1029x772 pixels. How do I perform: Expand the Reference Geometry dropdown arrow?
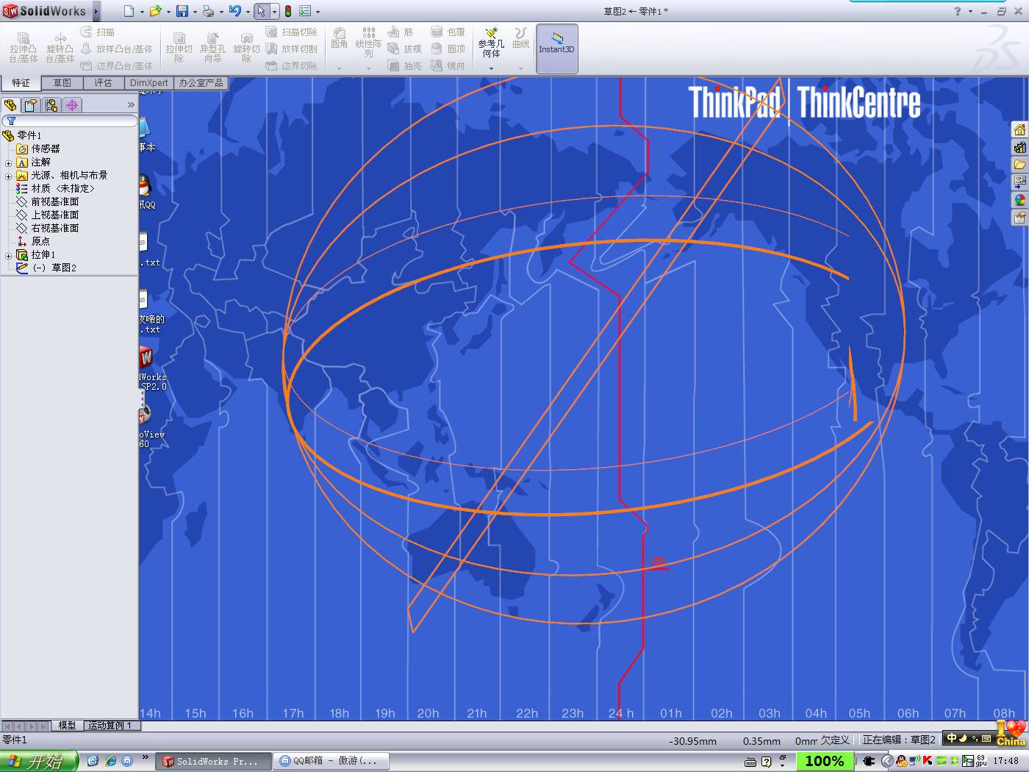click(491, 68)
